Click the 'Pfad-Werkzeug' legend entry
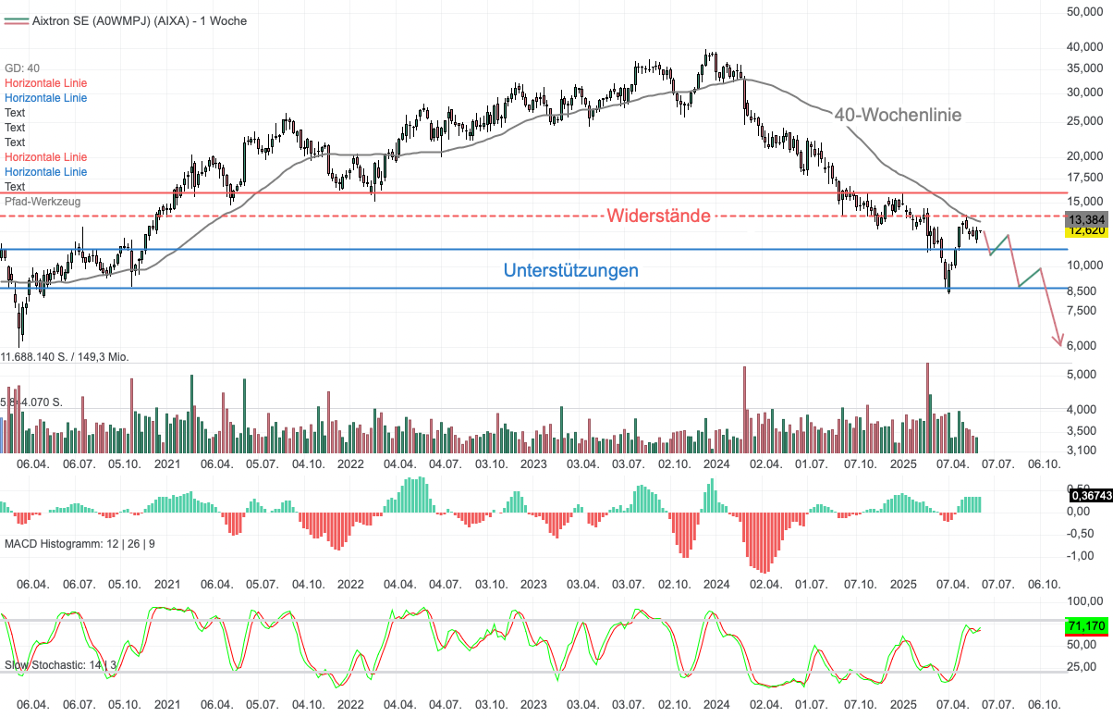The width and height of the screenshot is (1113, 717). pos(43,201)
